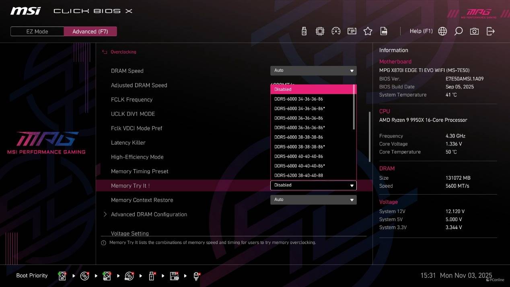The width and height of the screenshot is (510, 287).
Task: Open the magnifier search icon
Action: pos(458,31)
